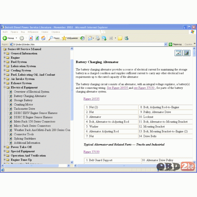Click the Stop loading icon
This screenshot has height=197, width=197.
click(31, 38)
